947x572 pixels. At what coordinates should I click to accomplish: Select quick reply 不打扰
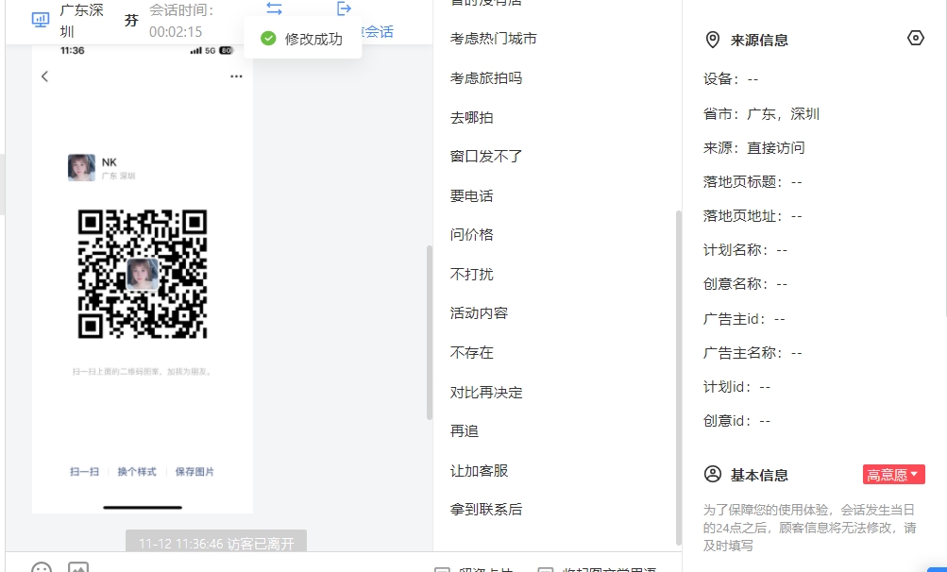(x=472, y=275)
